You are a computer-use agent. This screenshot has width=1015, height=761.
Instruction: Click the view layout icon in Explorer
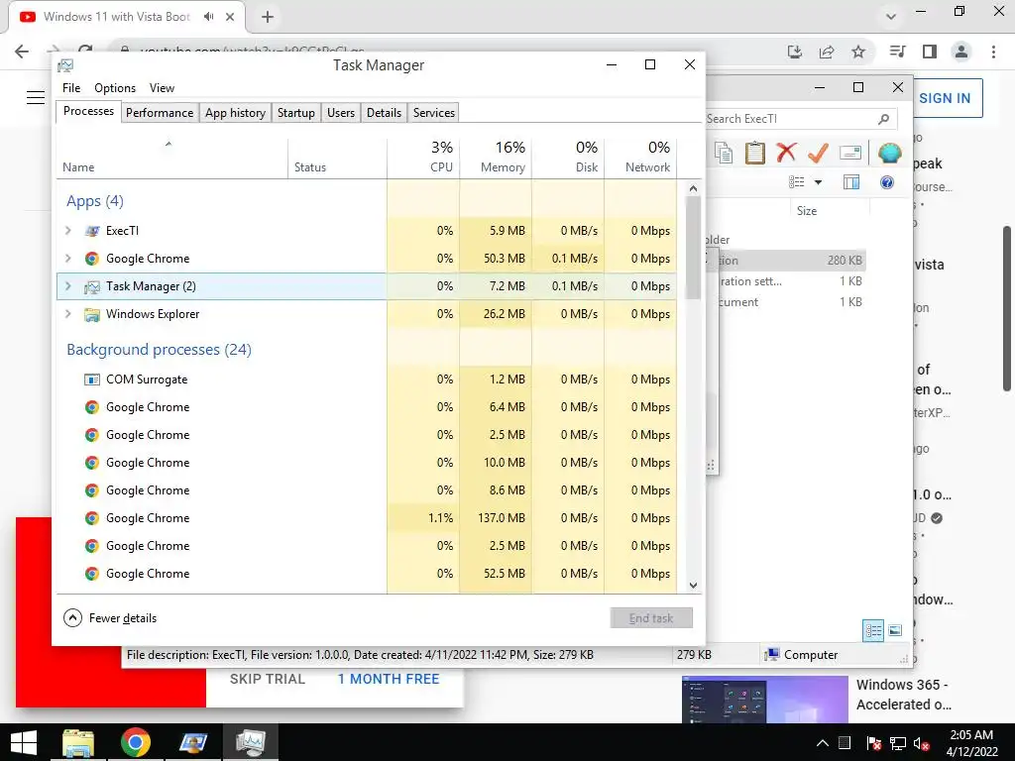[796, 182]
